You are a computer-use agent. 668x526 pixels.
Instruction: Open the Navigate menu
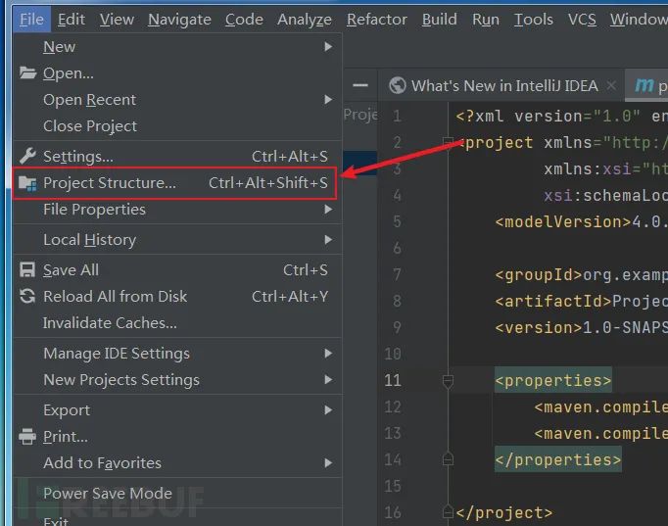point(179,20)
